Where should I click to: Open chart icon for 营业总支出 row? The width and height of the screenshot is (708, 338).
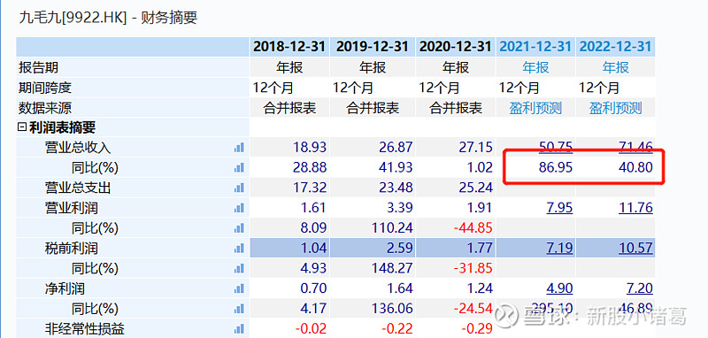click(x=239, y=188)
